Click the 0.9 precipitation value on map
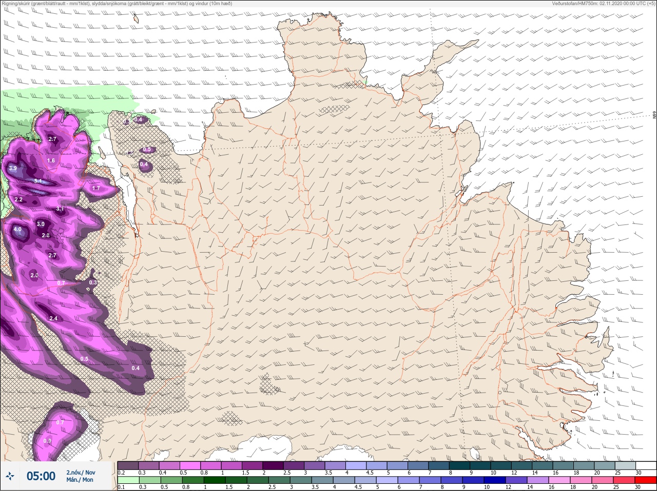 [48, 441]
